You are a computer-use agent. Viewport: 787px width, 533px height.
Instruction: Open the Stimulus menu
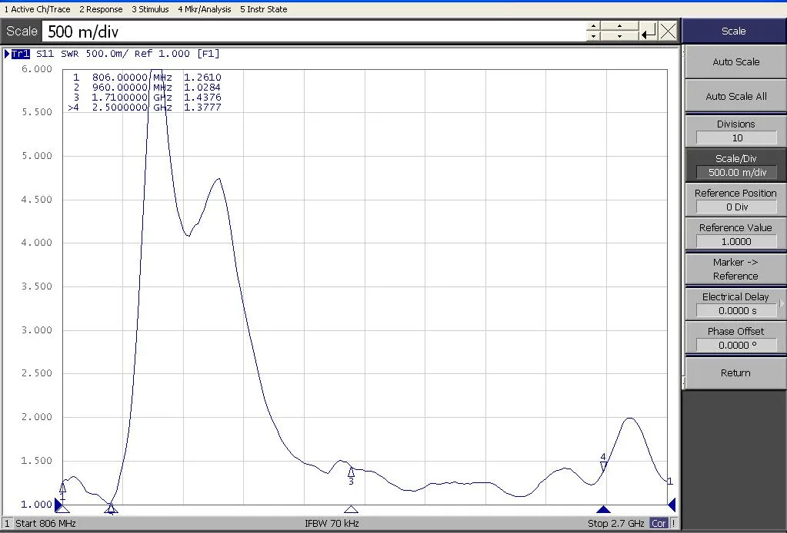point(150,9)
